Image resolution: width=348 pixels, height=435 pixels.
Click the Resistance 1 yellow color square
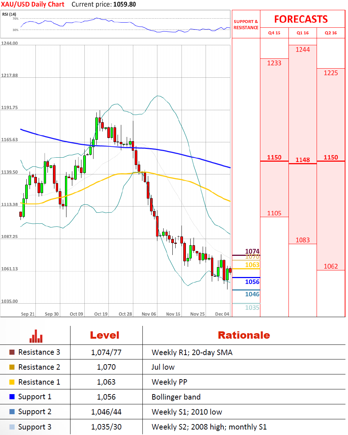pyautogui.click(x=12, y=382)
